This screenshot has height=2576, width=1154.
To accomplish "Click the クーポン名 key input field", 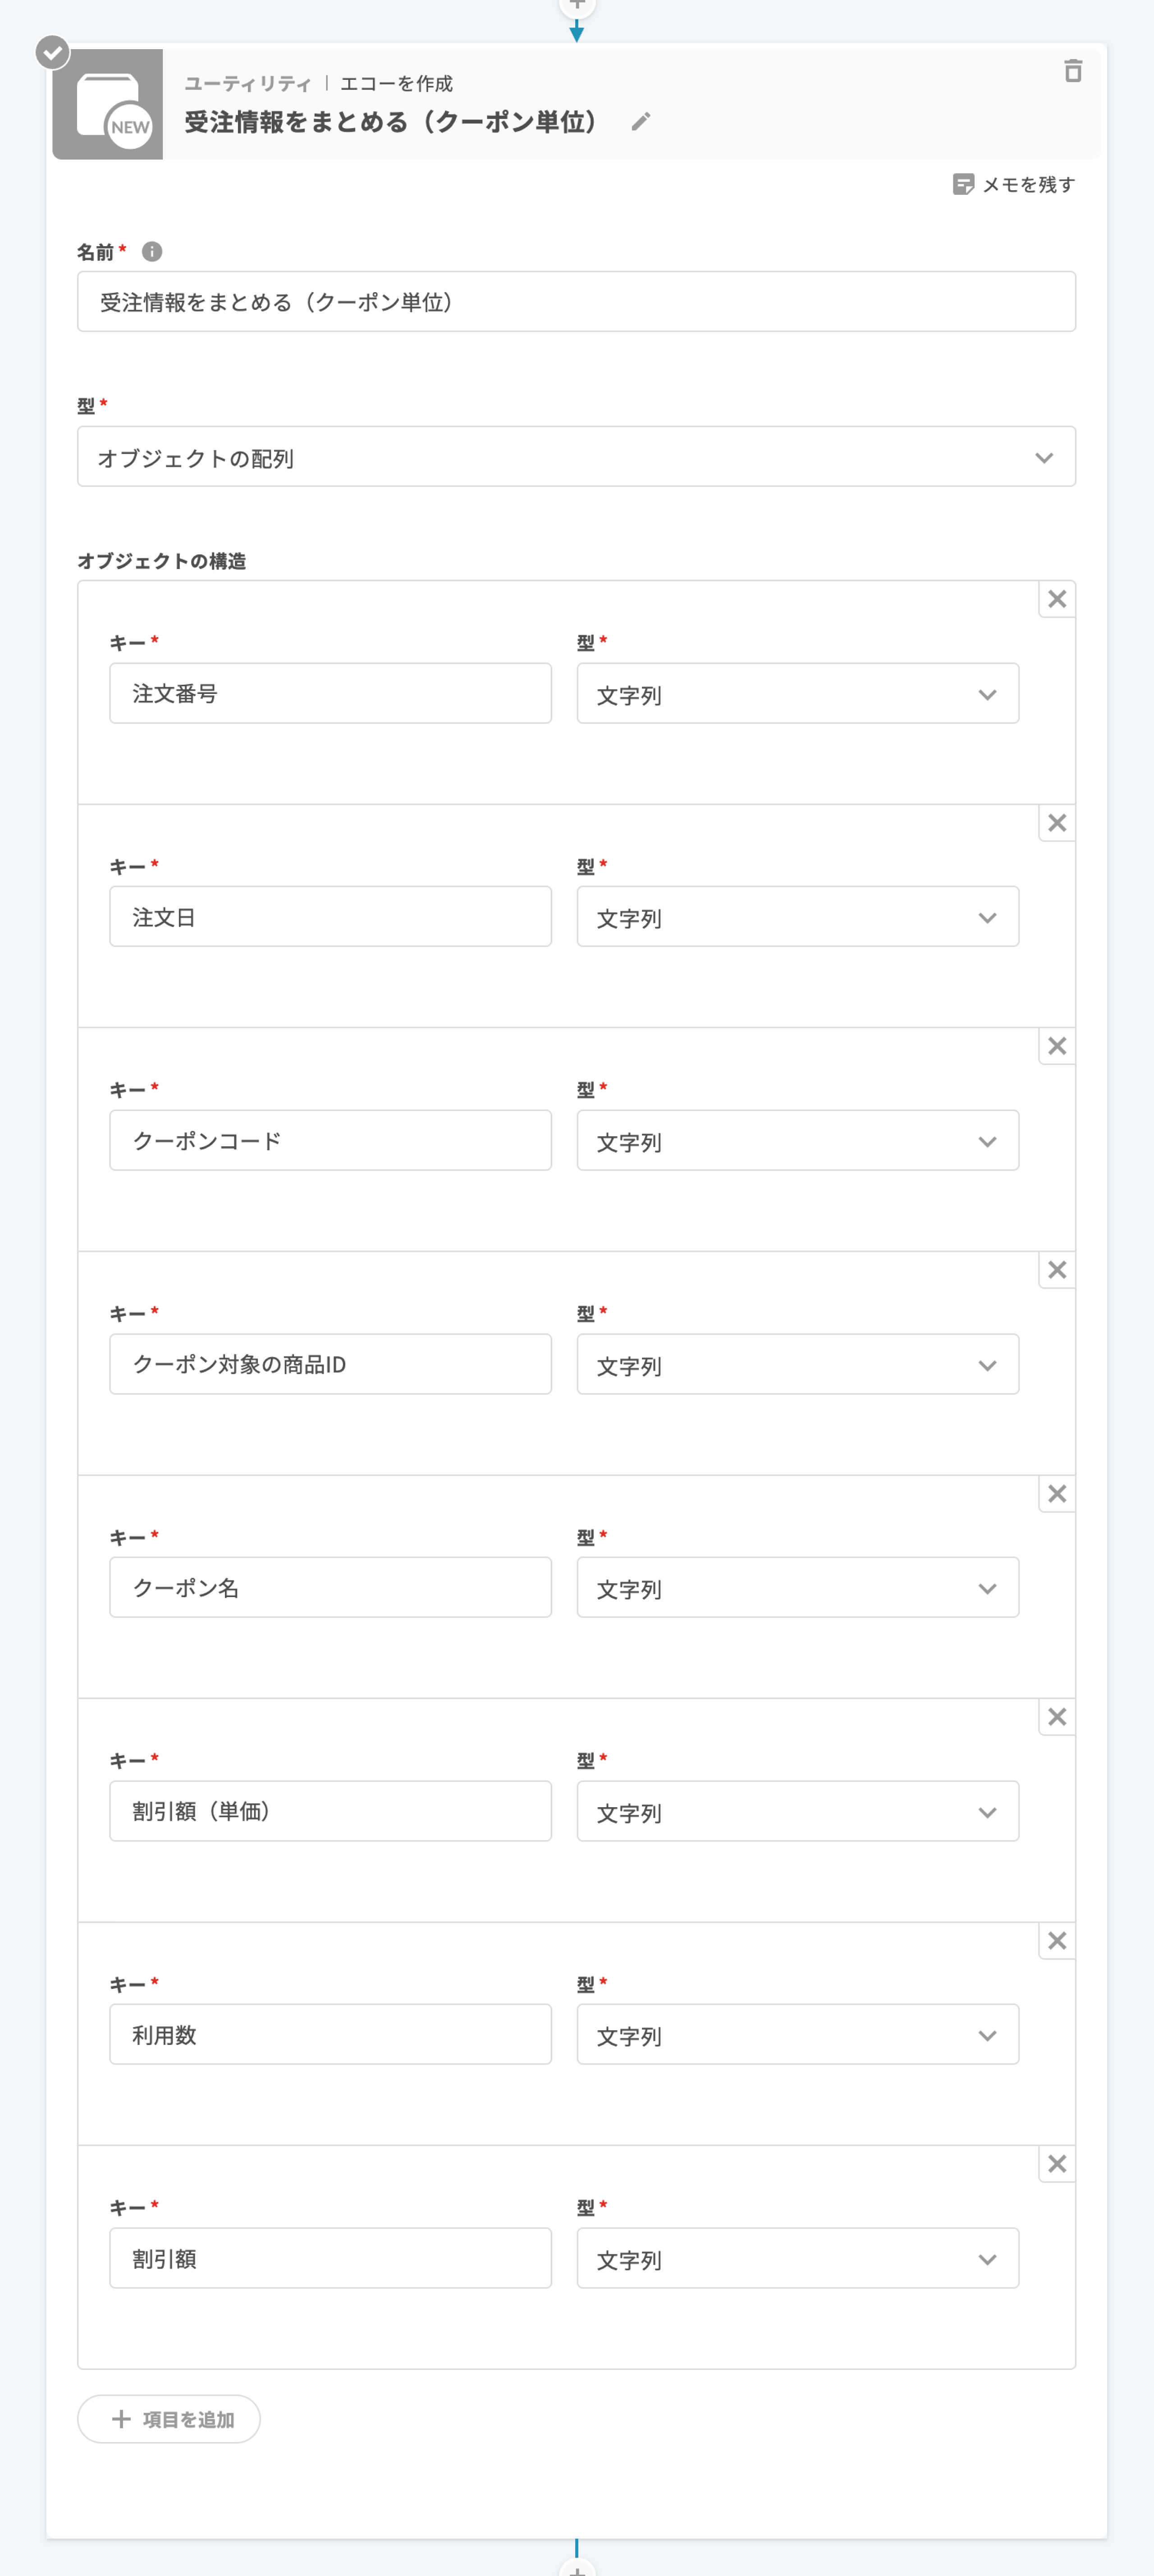I will [x=330, y=1588].
